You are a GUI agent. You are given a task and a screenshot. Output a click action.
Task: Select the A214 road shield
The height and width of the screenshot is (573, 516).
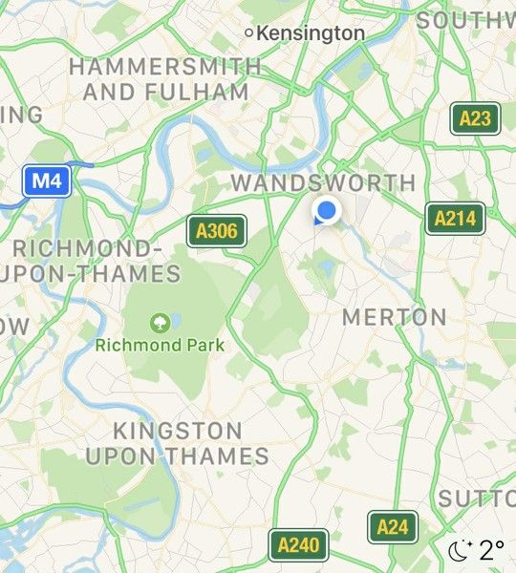point(455,219)
